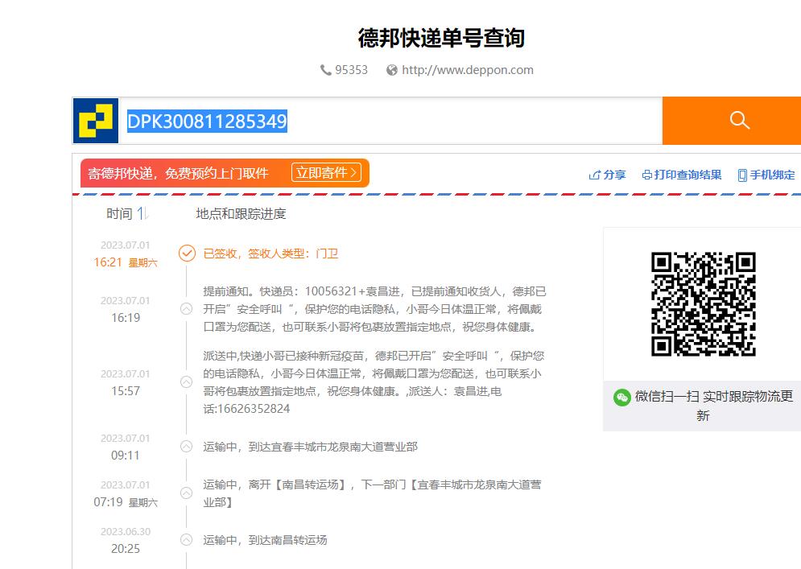Click 打印查询结果 to print the results
The height and width of the screenshot is (569, 801).
(x=682, y=175)
